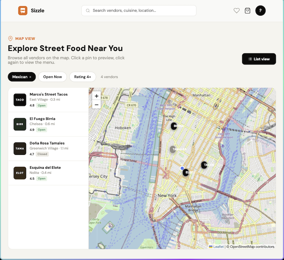Open Esquina del Elote listing
The image size is (284, 260).
(x=48, y=173)
